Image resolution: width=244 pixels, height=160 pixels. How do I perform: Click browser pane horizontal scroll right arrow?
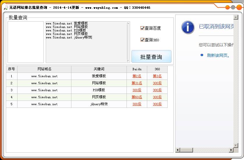tap(231, 150)
